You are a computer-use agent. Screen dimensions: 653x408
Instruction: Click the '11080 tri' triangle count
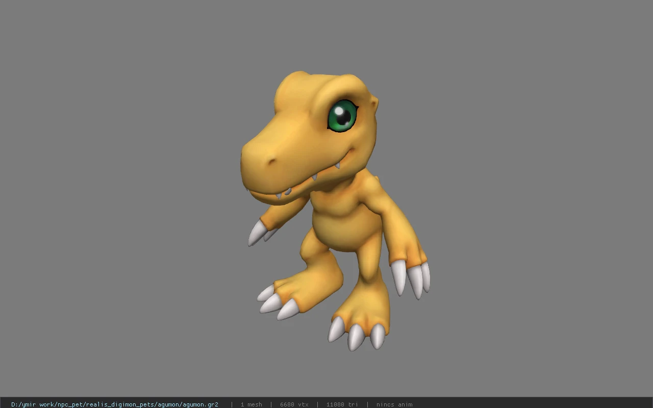[342, 404]
